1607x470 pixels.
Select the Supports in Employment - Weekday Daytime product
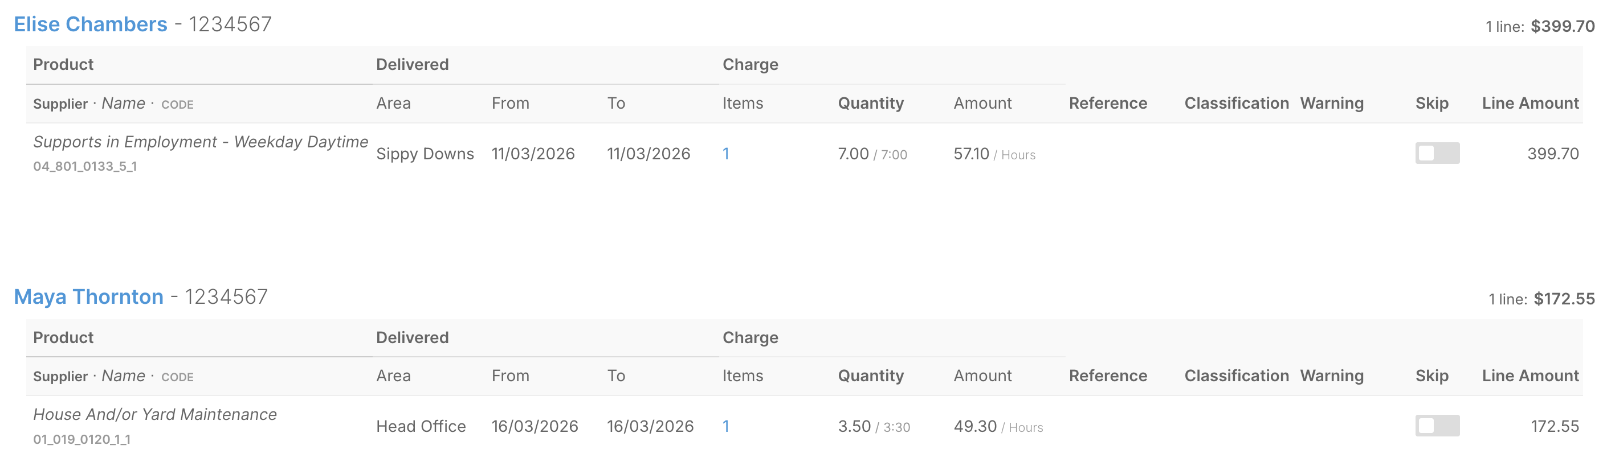pyautogui.click(x=200, y=142)
